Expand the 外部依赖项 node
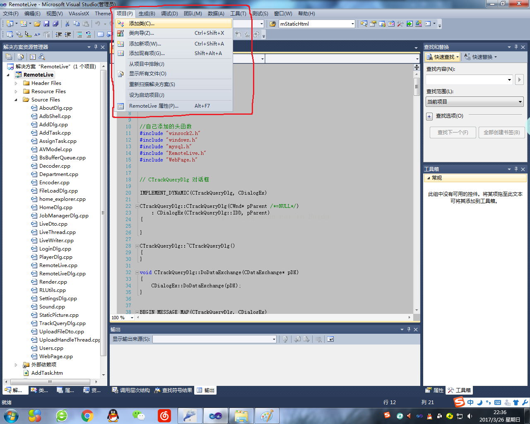Image resolution: width=530 pixels, height=424 pixels. [x=16, y=365]
